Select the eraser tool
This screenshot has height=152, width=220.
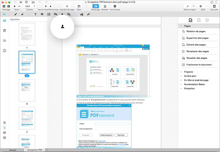click(23, 14)
